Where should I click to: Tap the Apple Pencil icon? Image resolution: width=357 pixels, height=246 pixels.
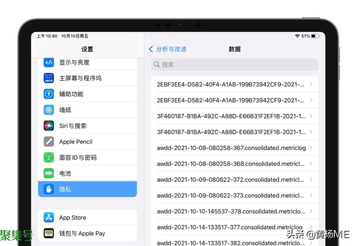pos(49,142)
